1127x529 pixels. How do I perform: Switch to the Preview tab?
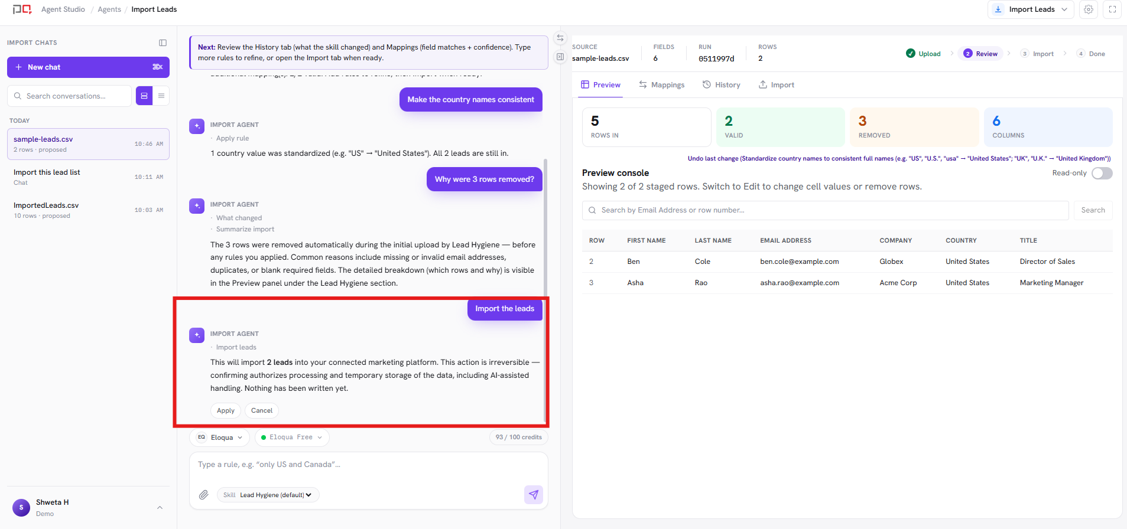(x=600, y=85)
